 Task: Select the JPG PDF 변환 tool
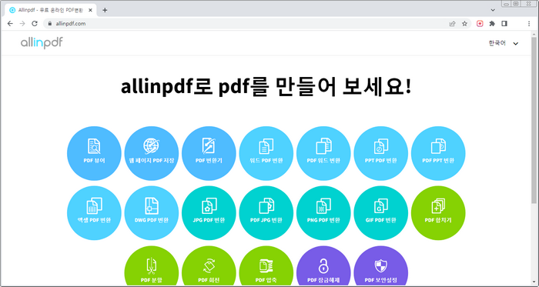click(209, 213)
